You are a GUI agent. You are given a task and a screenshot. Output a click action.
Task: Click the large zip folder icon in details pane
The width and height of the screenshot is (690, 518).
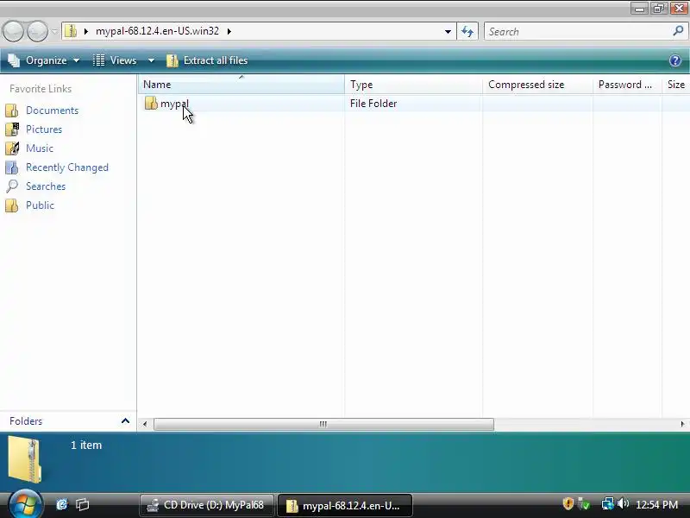[x=25, y=458]
